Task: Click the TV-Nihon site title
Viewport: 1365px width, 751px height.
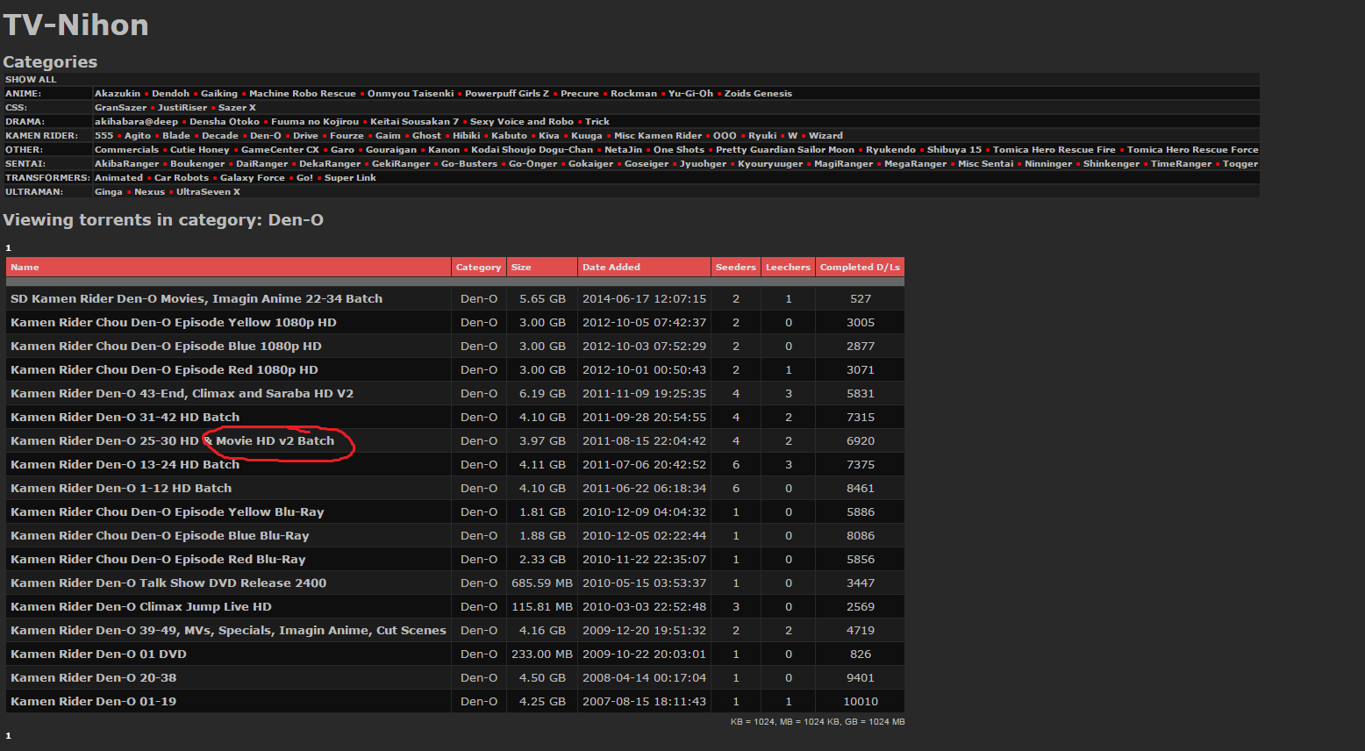Action: coord(76,25)
